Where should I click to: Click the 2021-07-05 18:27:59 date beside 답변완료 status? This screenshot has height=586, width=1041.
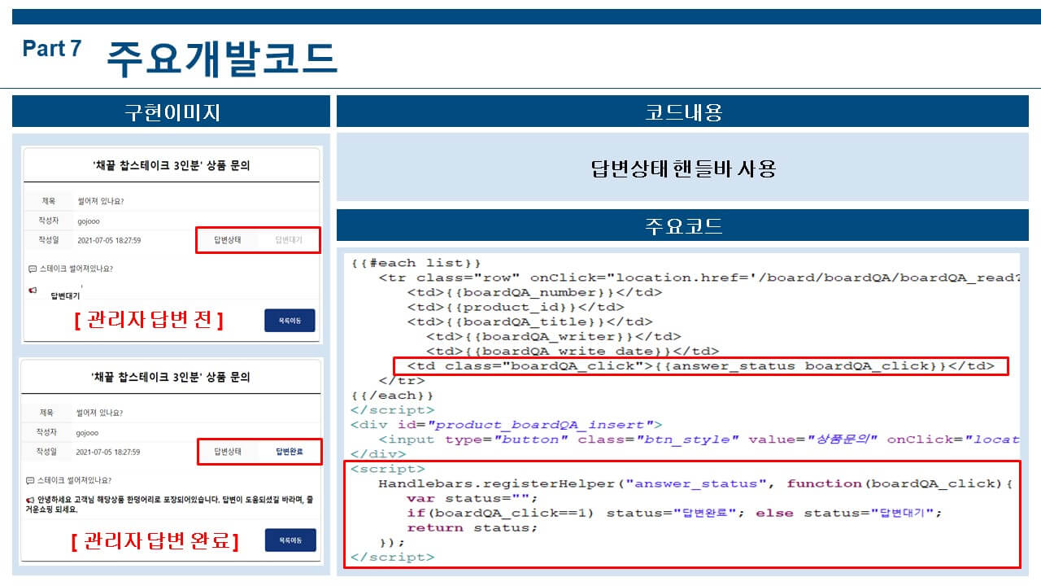[108, 451]
